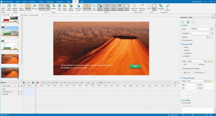Click the Canvas Snapping icon

click(100, 7)
